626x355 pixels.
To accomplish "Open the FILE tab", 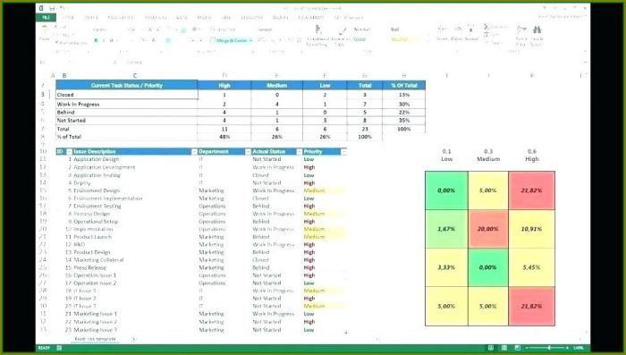I will [46, 18].
